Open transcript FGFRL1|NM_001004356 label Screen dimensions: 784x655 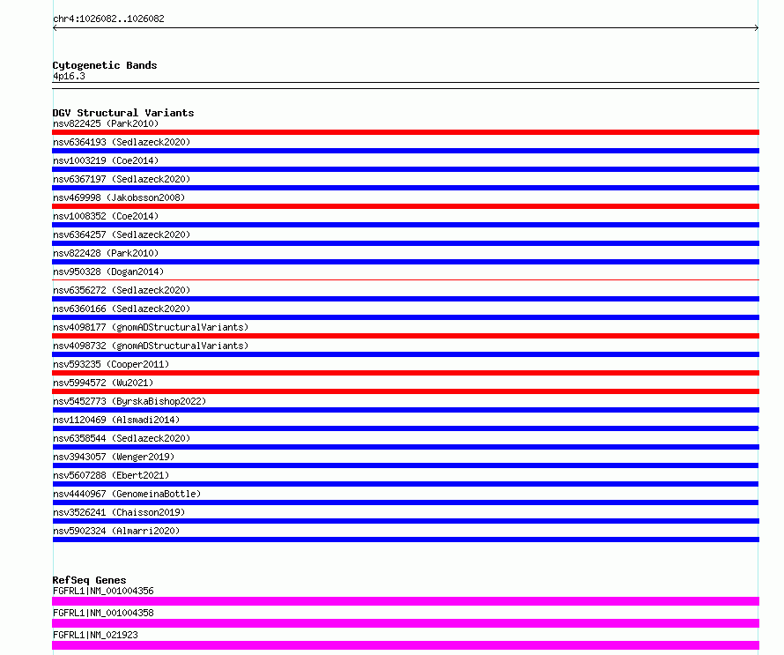pos(103,591)
